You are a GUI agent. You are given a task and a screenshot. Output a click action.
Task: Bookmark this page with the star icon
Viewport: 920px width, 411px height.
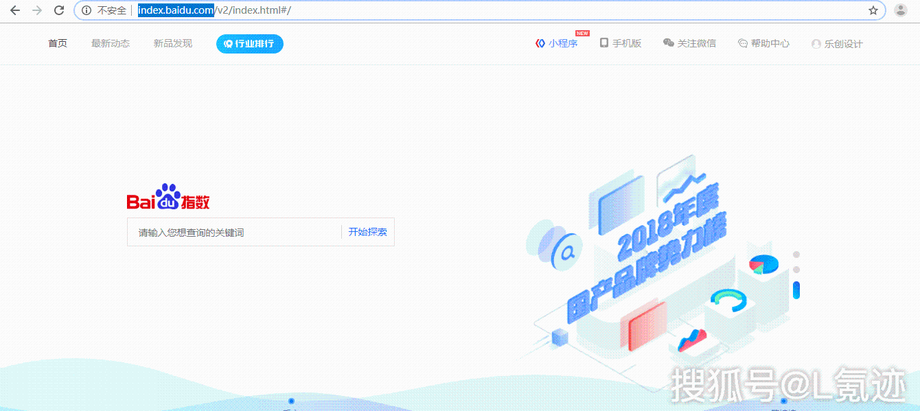873,10
